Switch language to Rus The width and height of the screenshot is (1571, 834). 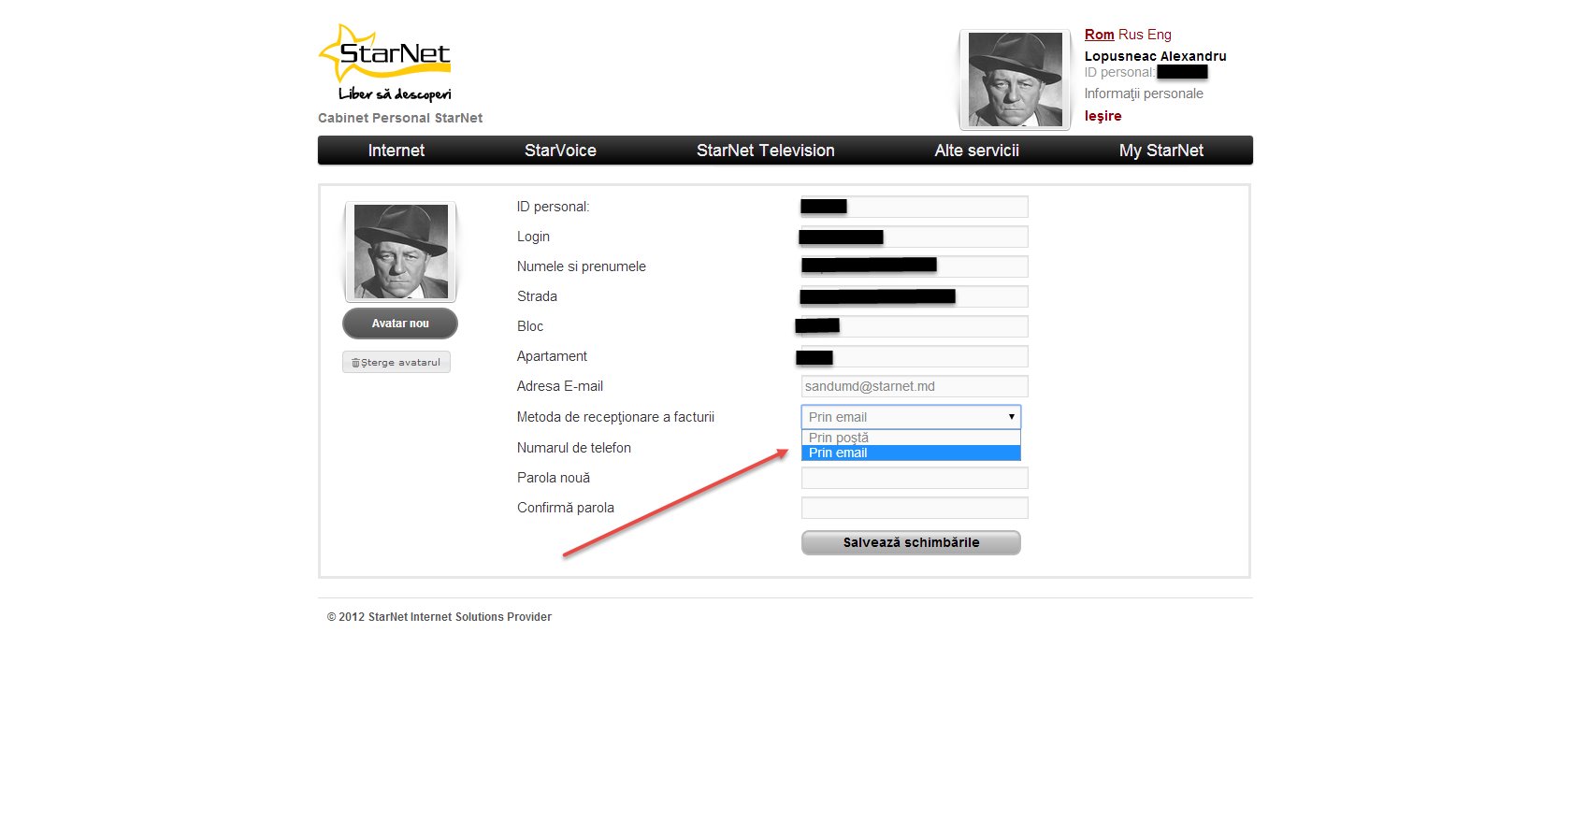click(x=1131, y=35)
